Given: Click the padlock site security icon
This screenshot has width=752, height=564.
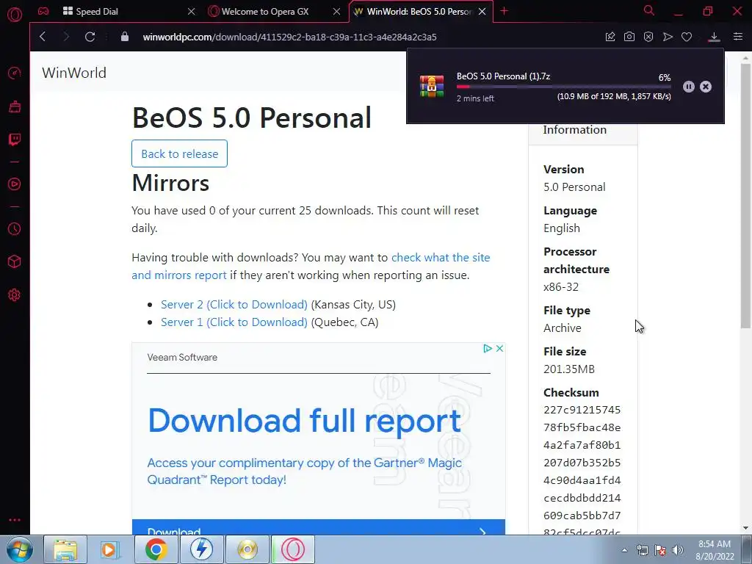Looking at the screenshot, I should pos(125,37).
